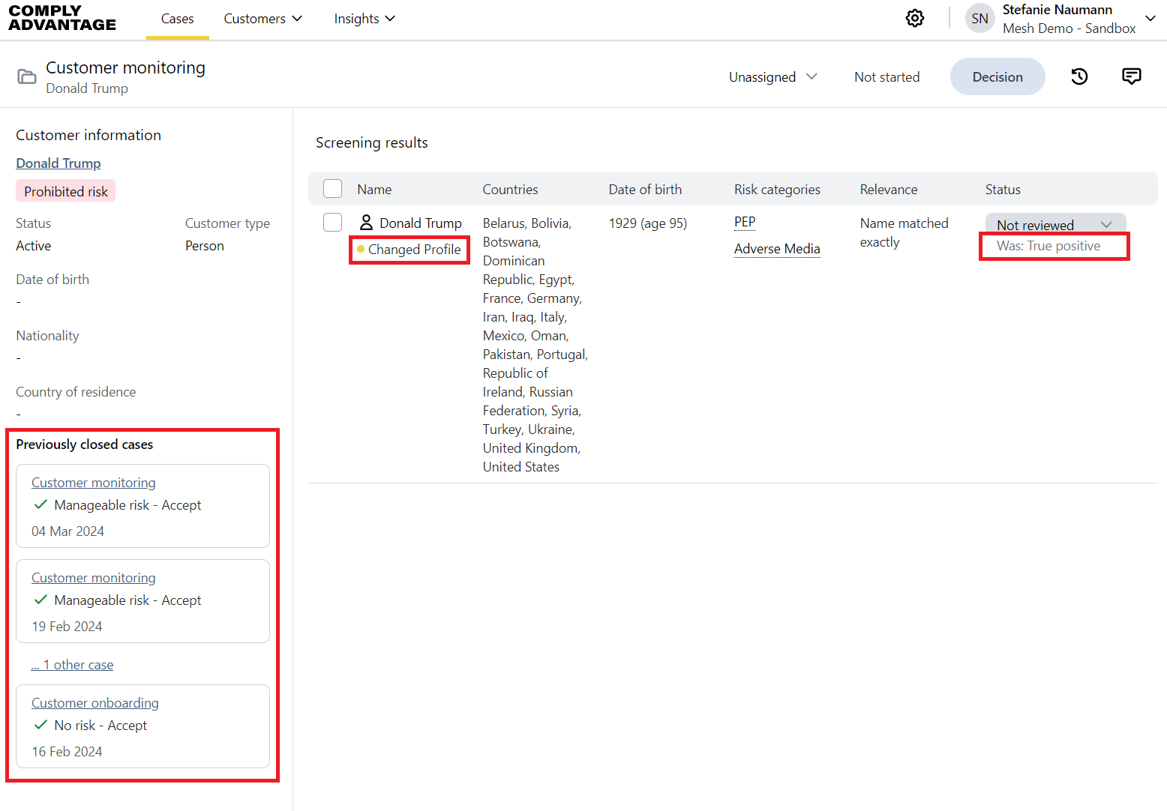Screen dimensions: 1167x811
Task: Open the Donald Trump customer link
Action: (x=58, y=163)
